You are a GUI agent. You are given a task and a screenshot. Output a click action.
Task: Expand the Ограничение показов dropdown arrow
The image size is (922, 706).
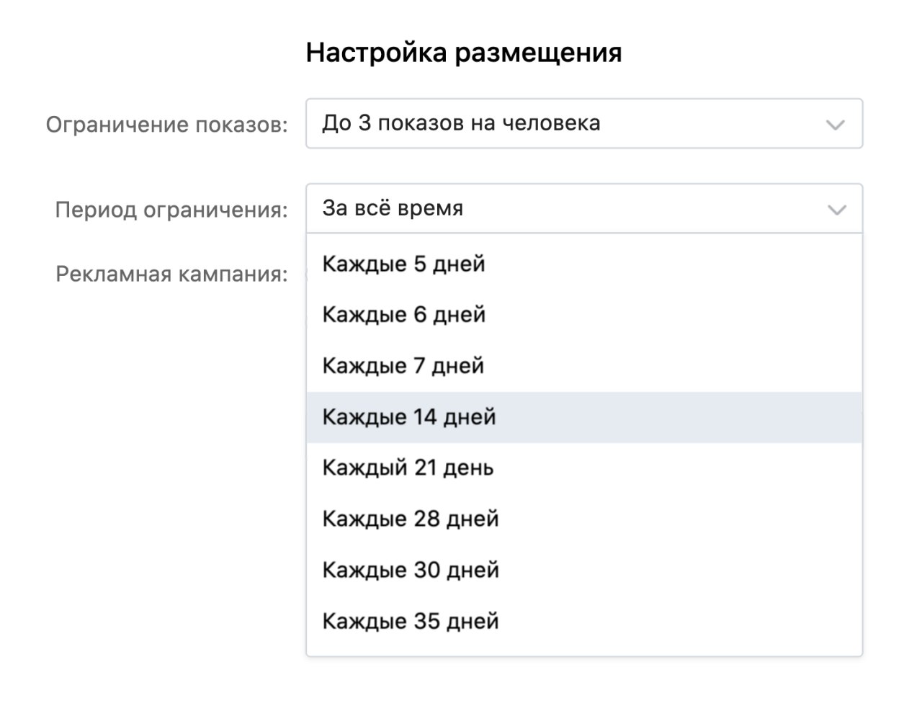point(835,125)
